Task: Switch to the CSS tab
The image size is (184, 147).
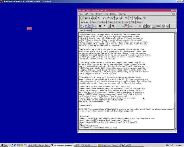Action: [x=132, y=22]
